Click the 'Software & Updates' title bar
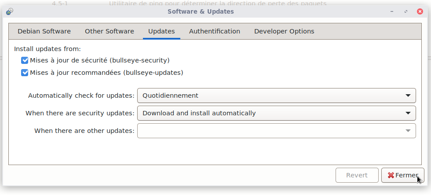This screenshot has width=431, height=195. [201, 11]
